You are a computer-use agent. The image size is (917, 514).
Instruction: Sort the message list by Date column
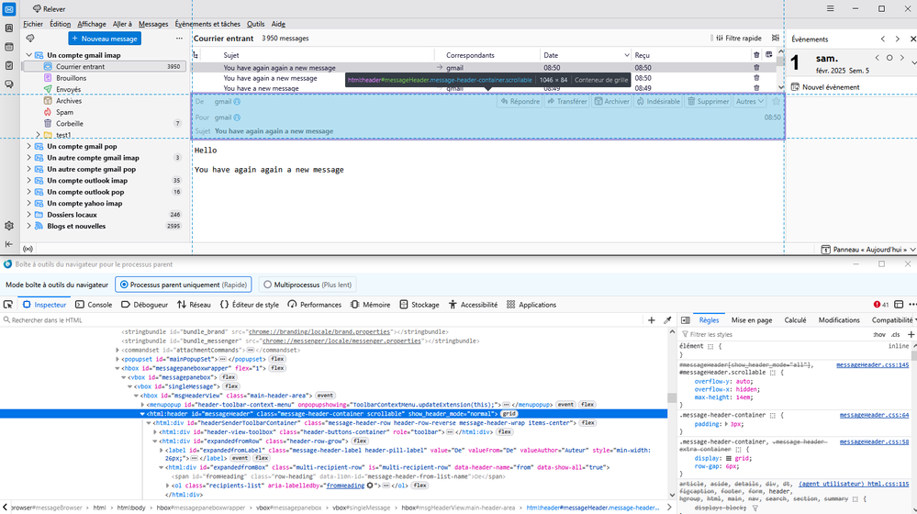[586, 56]
